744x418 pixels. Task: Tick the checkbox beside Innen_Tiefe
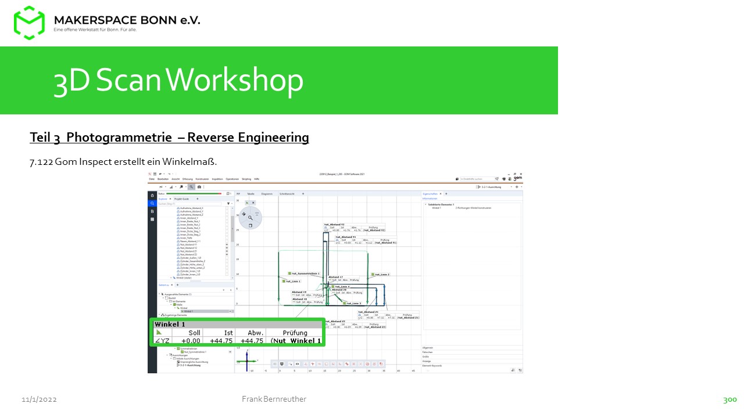click(227, 238)
